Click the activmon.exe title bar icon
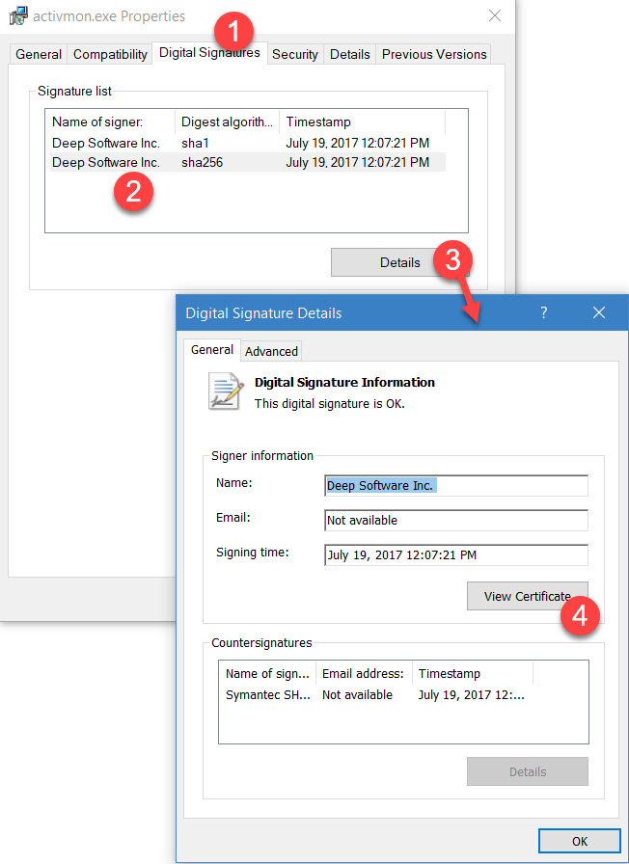The width and height of the screenshot is (629, 864). 18,16
